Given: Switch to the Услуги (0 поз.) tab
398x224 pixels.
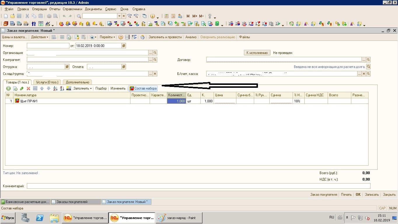Looking at the screenshot, I should click(x=47, y=82).
